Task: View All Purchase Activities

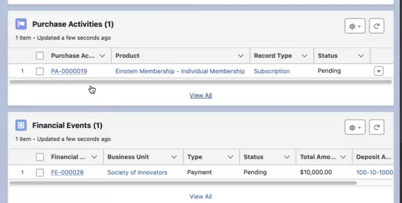Action: 201,95
